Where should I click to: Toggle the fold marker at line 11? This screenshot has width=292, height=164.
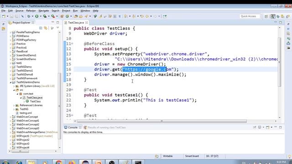click(x=72, y=44)
